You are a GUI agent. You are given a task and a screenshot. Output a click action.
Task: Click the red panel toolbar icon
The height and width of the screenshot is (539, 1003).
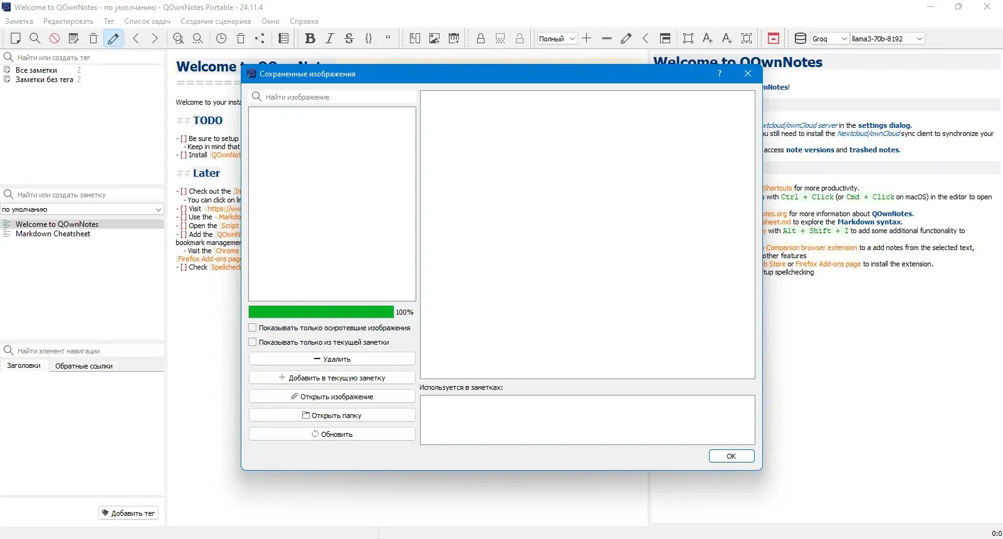coord(774,38)
